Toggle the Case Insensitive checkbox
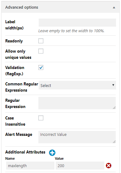This screenshot has width=121, height=173. point(41,118)
